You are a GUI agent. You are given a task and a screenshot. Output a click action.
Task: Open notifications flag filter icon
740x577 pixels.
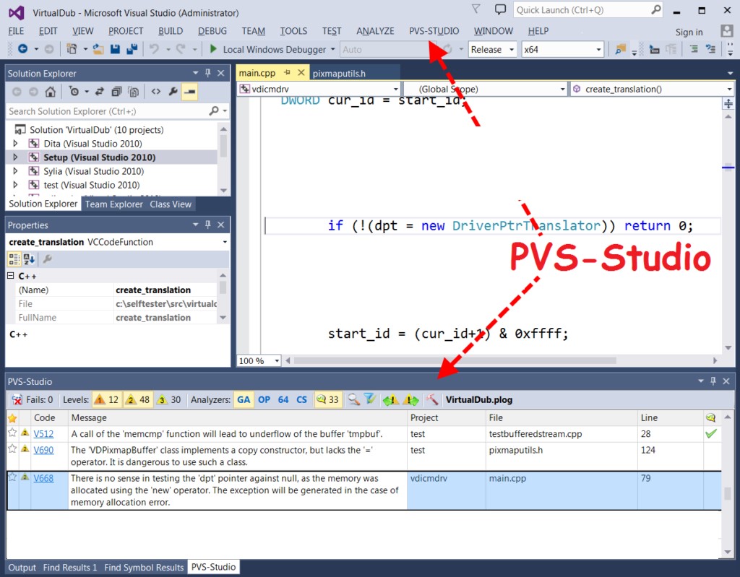tap(476, 9)
